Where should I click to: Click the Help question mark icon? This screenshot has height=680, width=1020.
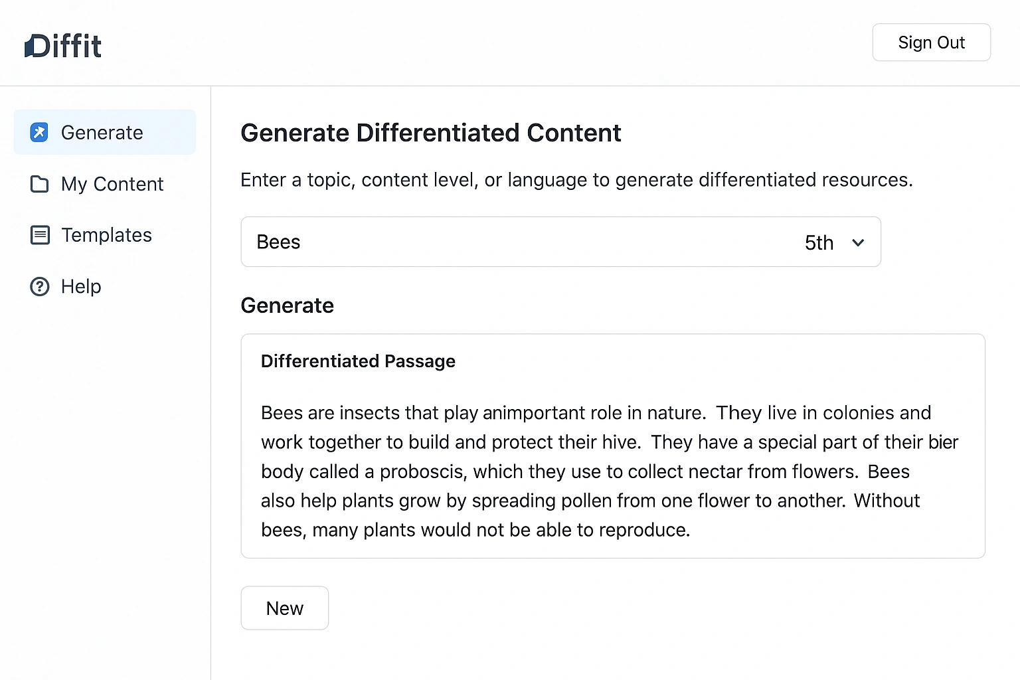tap(40, 287)
